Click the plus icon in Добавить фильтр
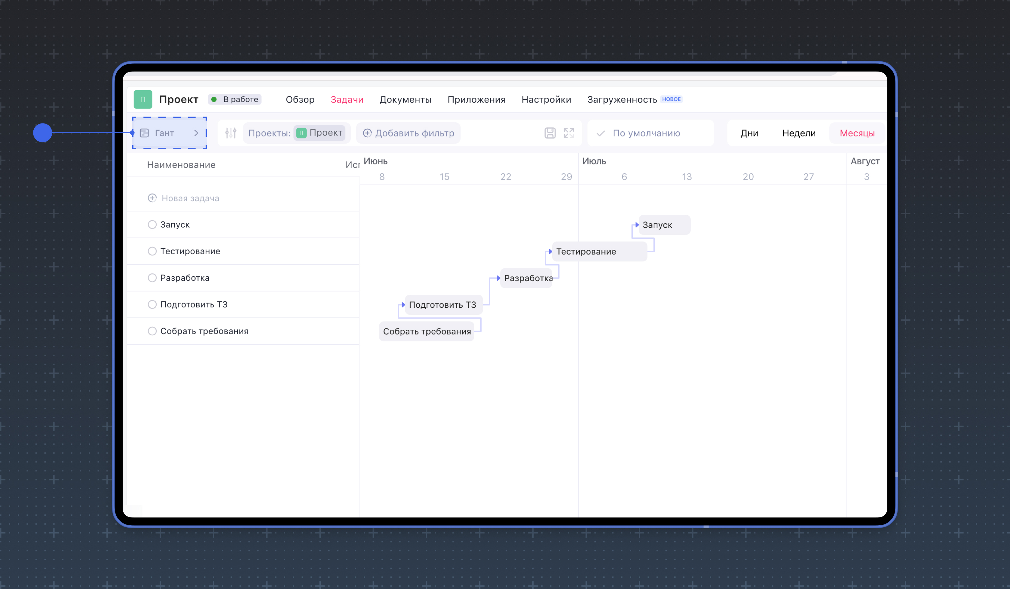 pos(367,133)
